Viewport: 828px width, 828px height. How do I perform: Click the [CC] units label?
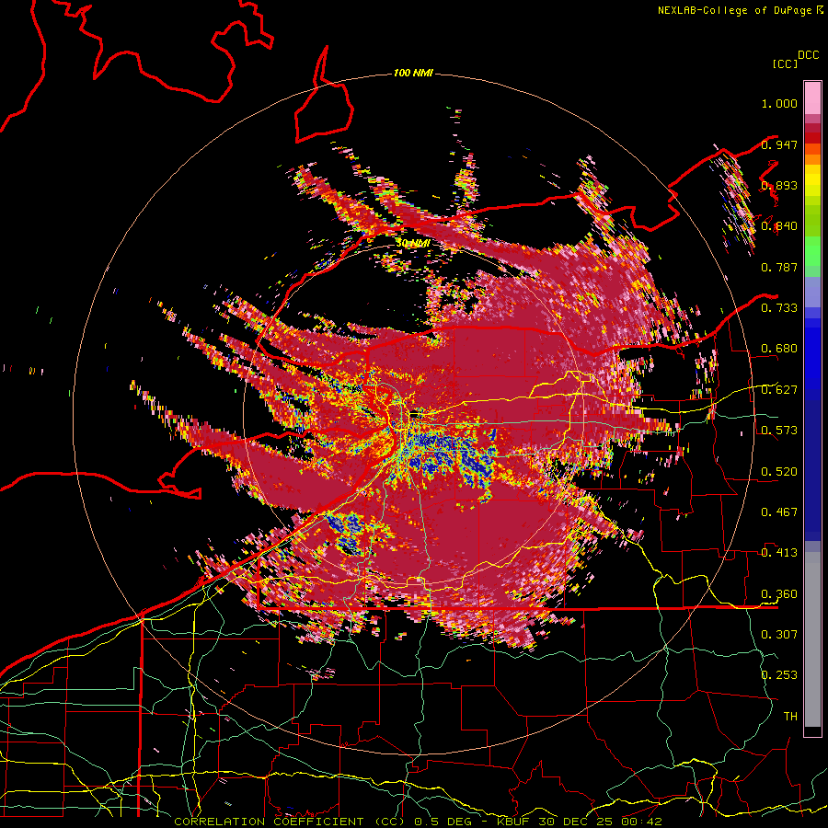785,63
